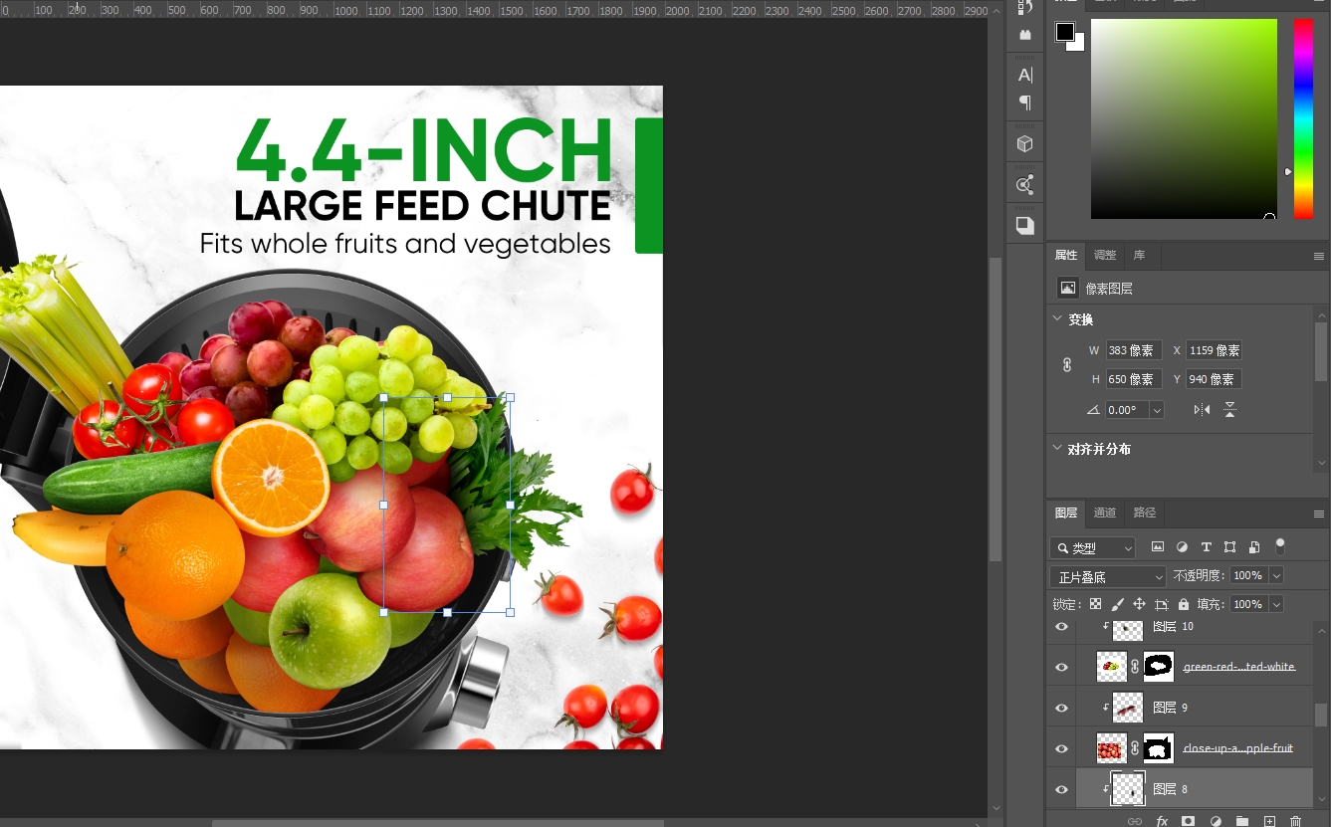Click flip horizontal in the Properties panel
Image resolution: width=1331 pixels, height=827 pixels.
click(x=1202, y=410)
